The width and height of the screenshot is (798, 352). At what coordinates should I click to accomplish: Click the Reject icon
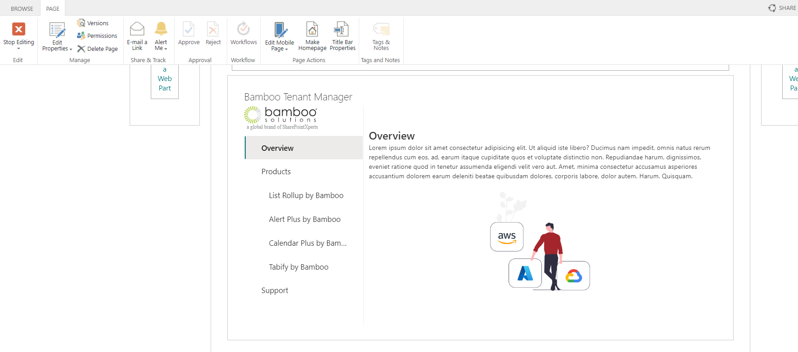click(213, 29)
